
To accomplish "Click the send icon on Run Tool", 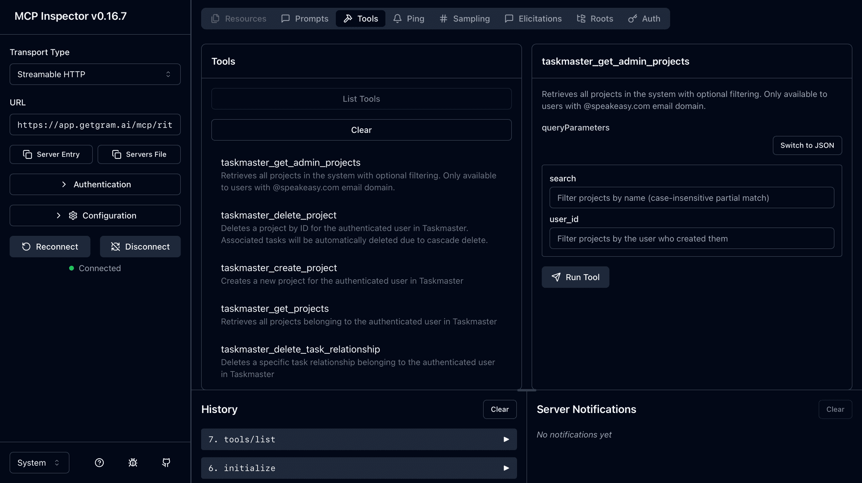I will pos(556,277).
